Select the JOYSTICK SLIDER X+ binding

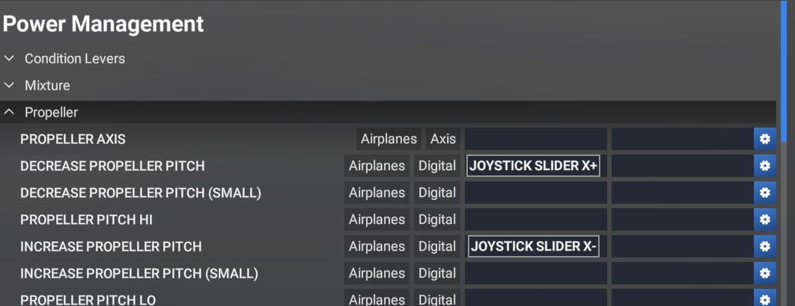[533, 166]
